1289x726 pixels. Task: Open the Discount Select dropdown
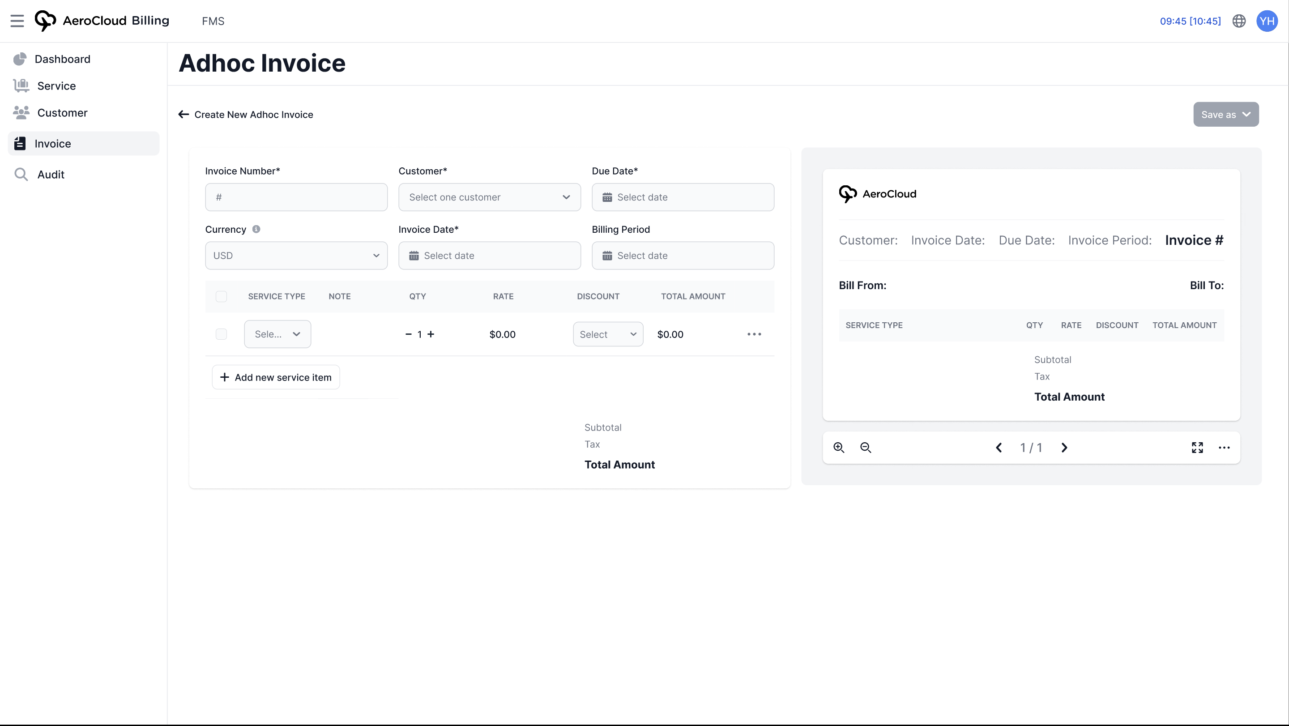click(607, 334)
